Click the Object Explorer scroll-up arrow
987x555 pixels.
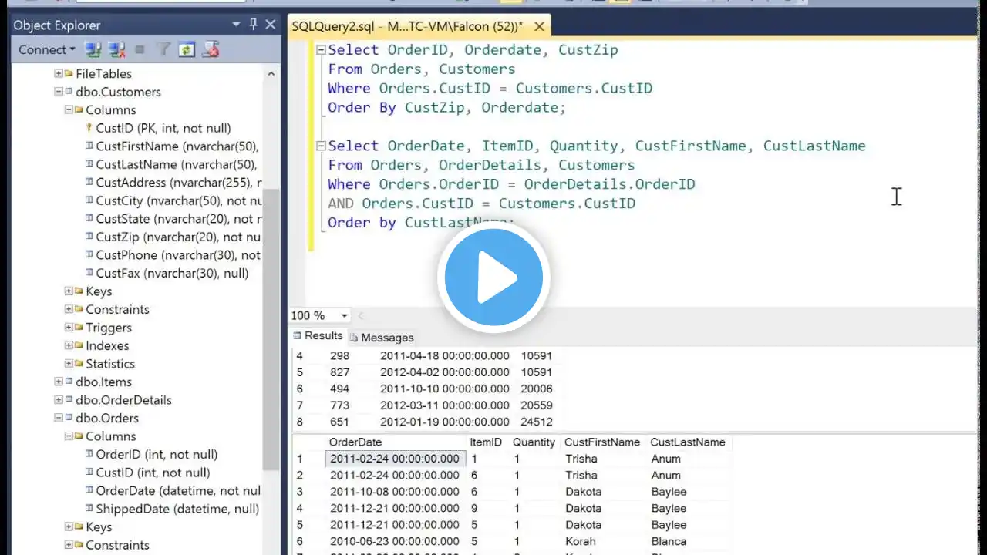pyautogui.click(x=271, y=74)
